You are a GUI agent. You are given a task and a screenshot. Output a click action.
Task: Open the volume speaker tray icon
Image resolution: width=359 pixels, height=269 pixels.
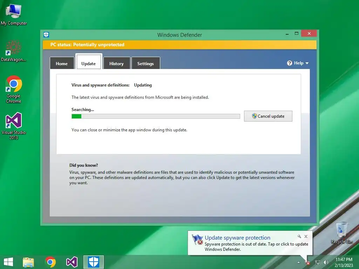tap(326, 262)
